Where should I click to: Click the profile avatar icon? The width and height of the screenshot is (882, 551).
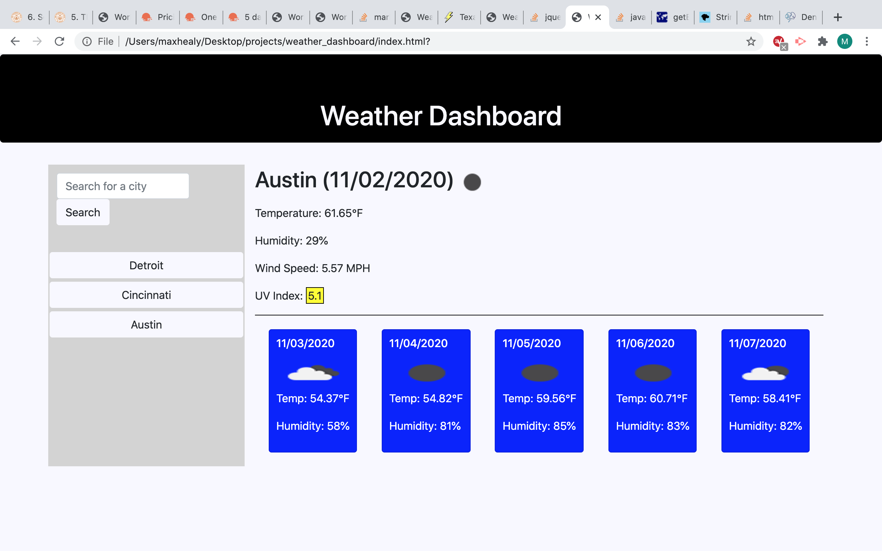click(x=844, y=41)
